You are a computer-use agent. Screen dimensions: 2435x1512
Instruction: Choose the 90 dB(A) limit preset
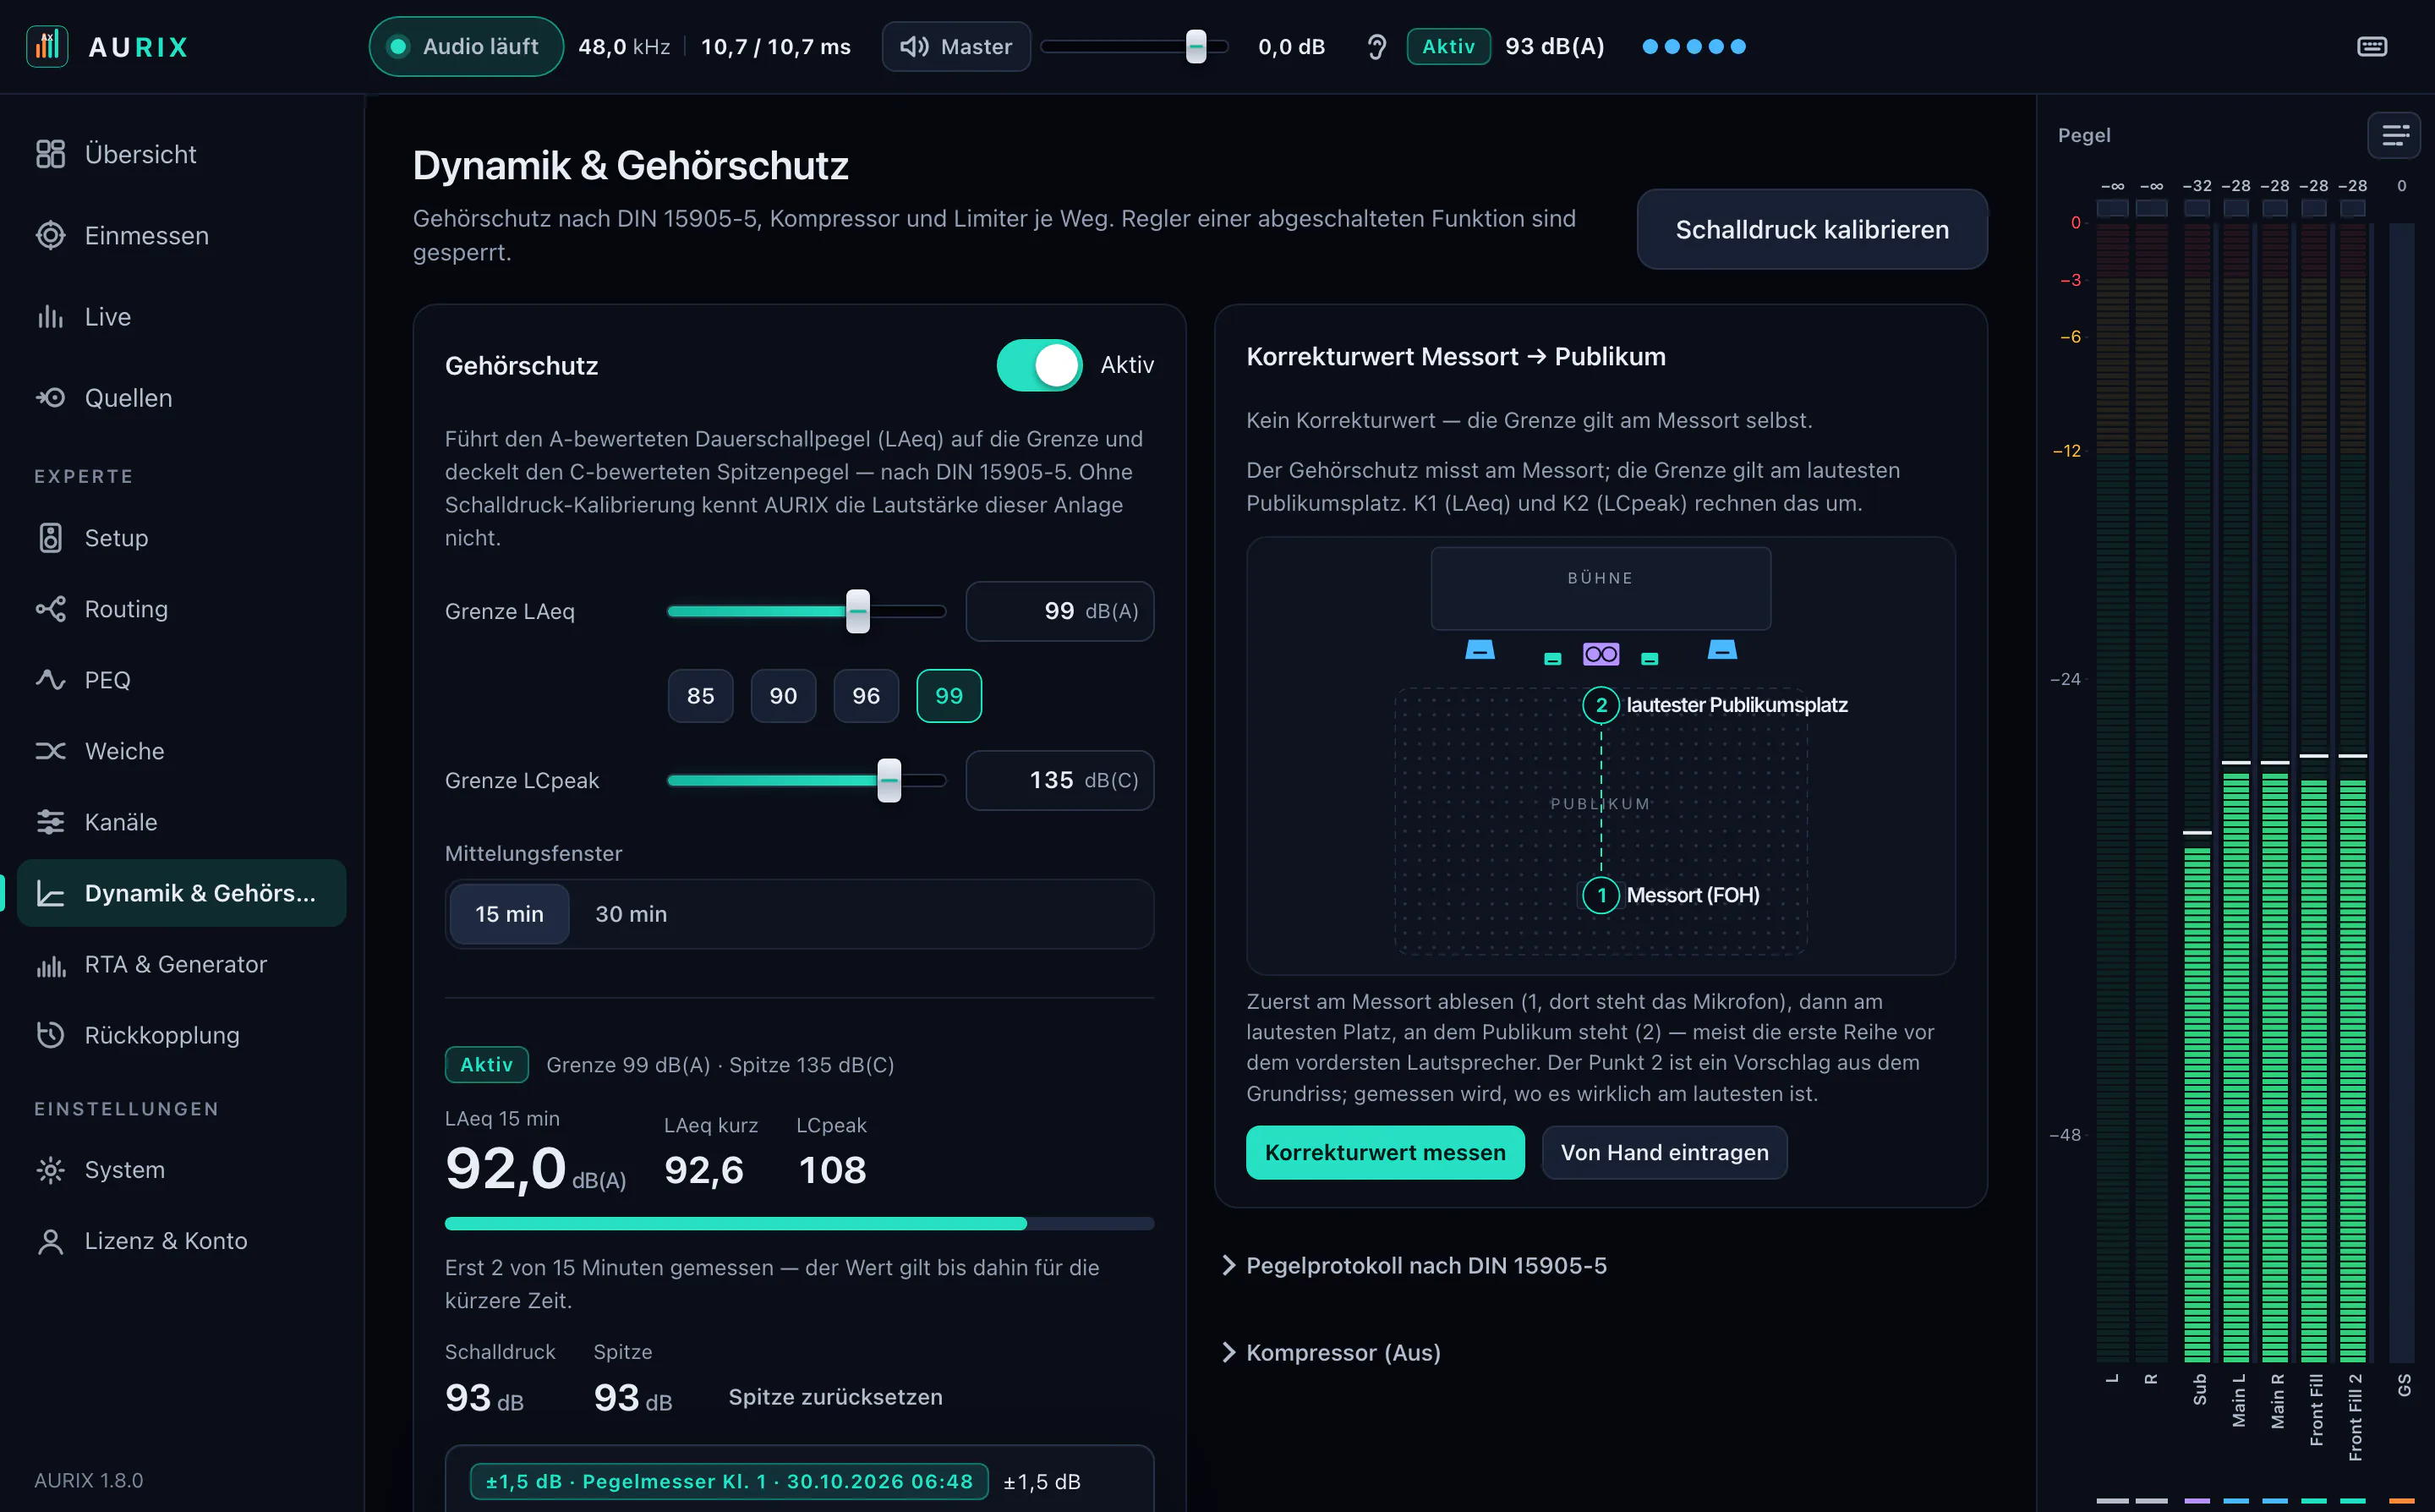pyautogui.click(x=783, y=696)
